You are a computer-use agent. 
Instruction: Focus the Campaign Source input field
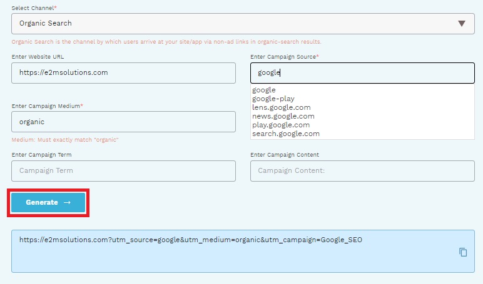click(362, 73)
